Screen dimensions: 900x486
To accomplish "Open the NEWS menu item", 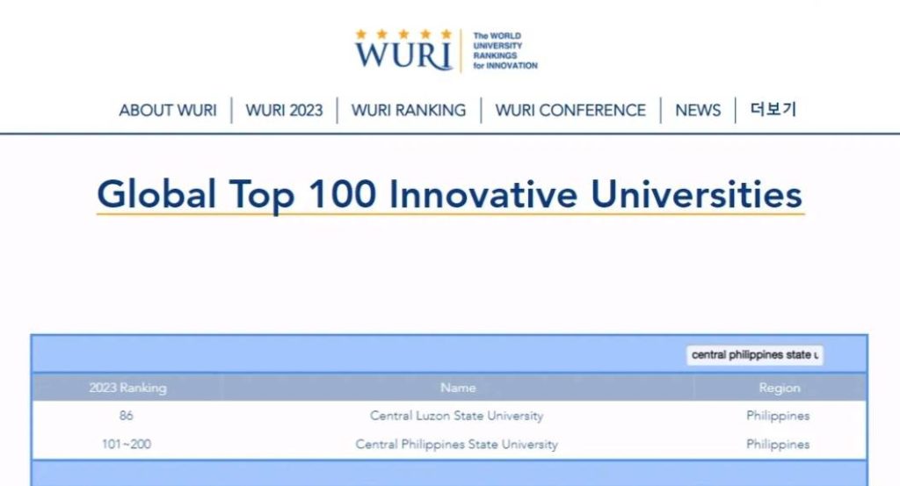I will (x=698, y=110).
